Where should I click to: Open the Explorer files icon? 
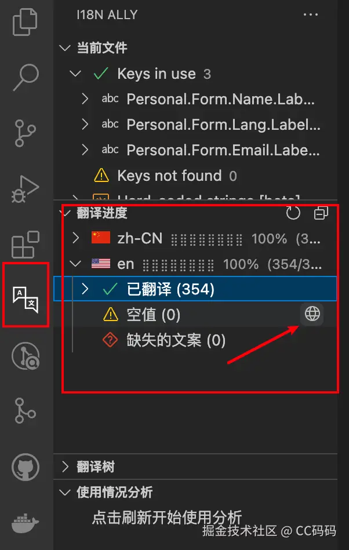[x=25, y=21]
